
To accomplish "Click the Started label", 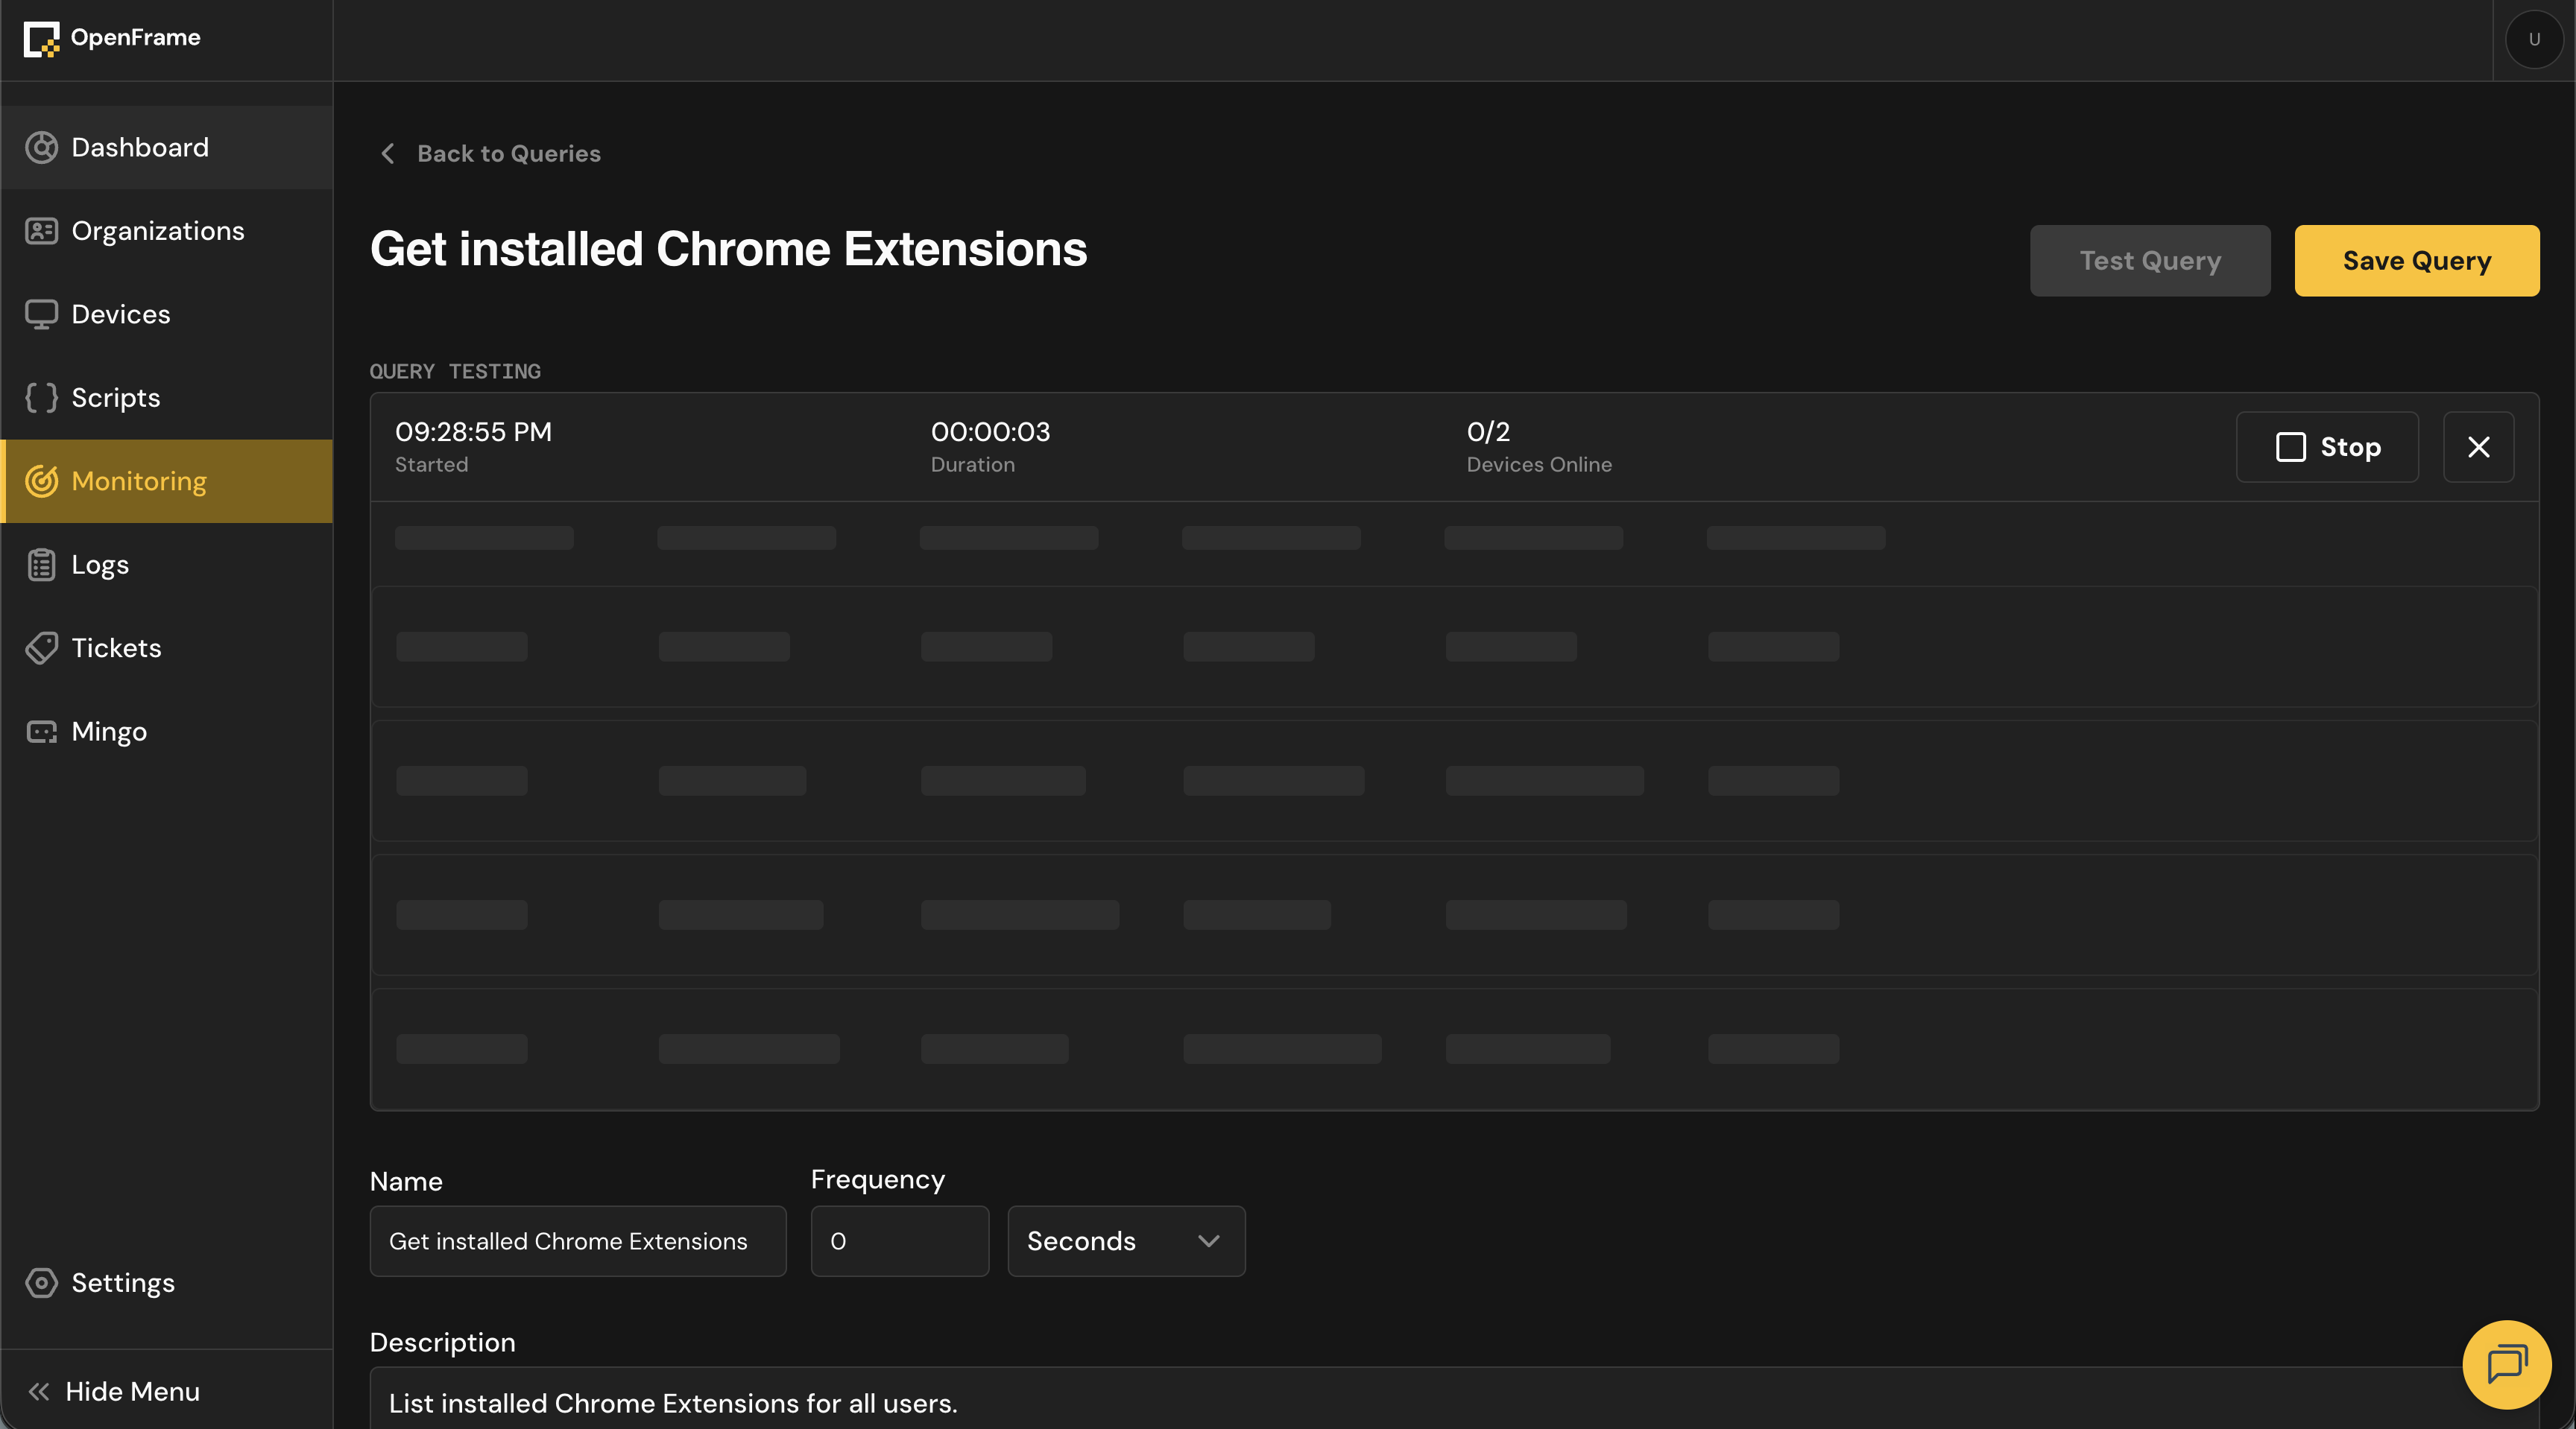I will coord(431,465).
